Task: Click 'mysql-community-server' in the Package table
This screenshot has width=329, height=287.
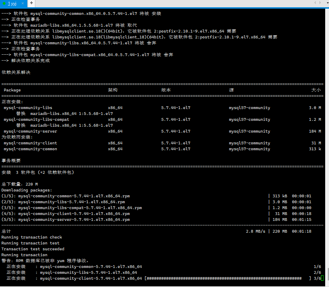Action: [30, 131]
